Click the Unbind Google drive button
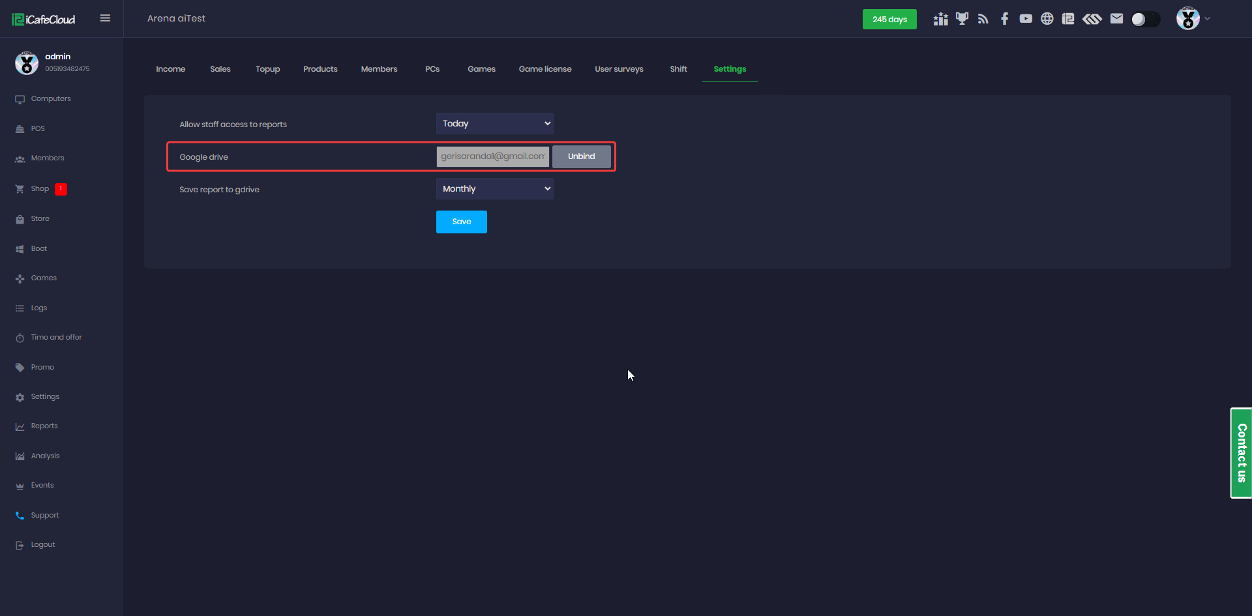Screen dimensions: 1252x616 581,156
